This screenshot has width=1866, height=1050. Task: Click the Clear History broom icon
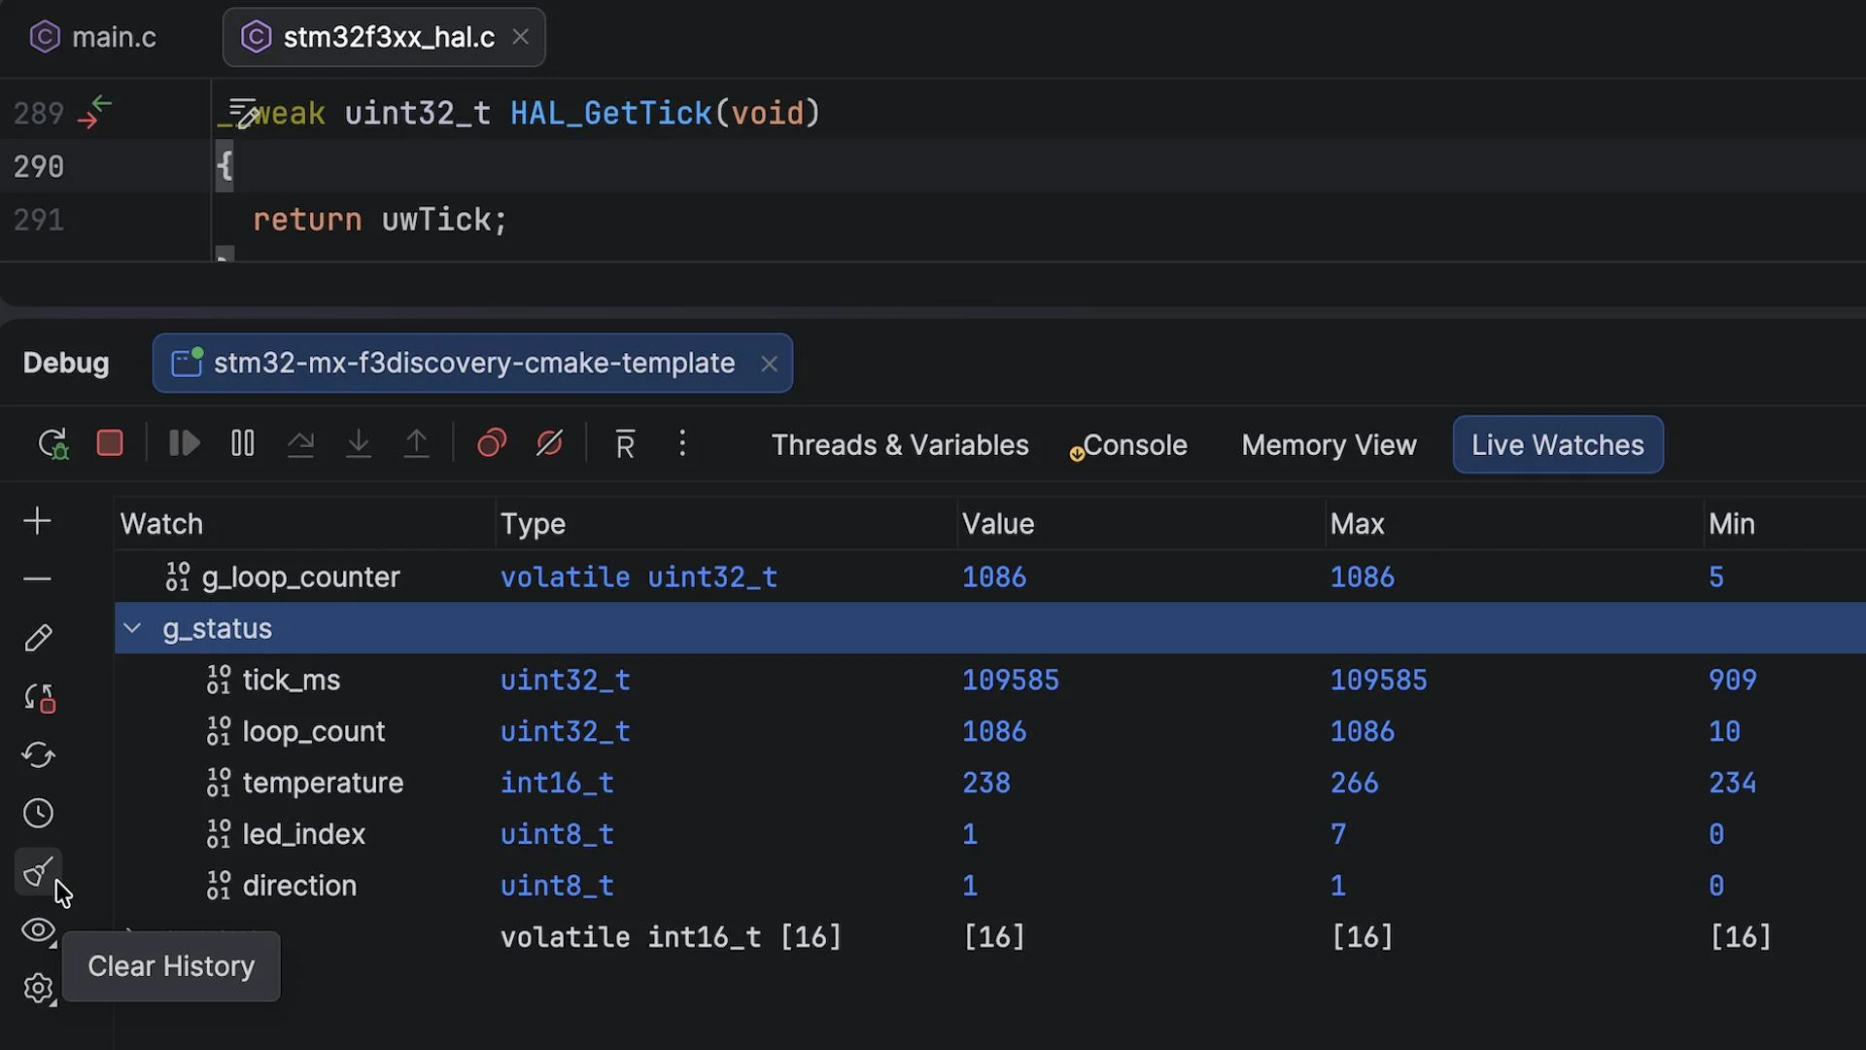[38, 872]
